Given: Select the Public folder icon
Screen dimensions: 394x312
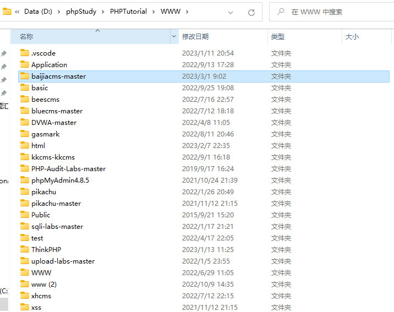Looking at the screenshot, I should (25, 215).
